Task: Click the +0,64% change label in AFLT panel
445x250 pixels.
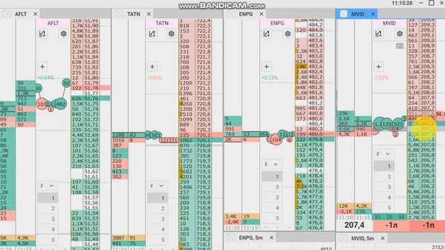Action: click(45, 78)
